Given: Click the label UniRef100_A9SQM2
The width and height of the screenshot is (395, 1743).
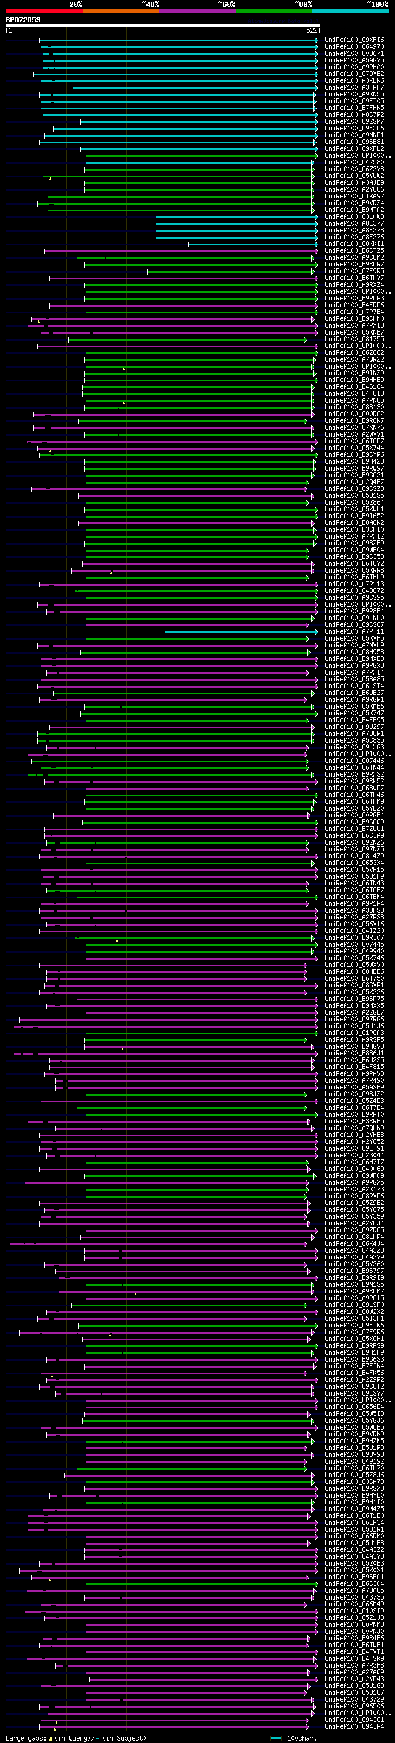Looking at the screenshot, I should point(354,258).
